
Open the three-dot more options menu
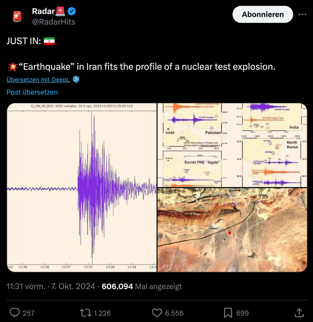(302, 14)
